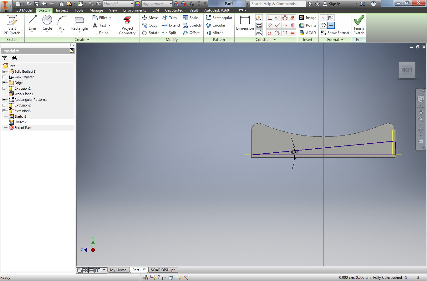Apply the Vertical constraint
Screen dimensions: 427x281
point(292,25)
